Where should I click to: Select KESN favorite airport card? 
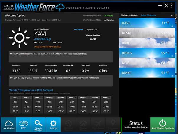(x=147, y=33)
